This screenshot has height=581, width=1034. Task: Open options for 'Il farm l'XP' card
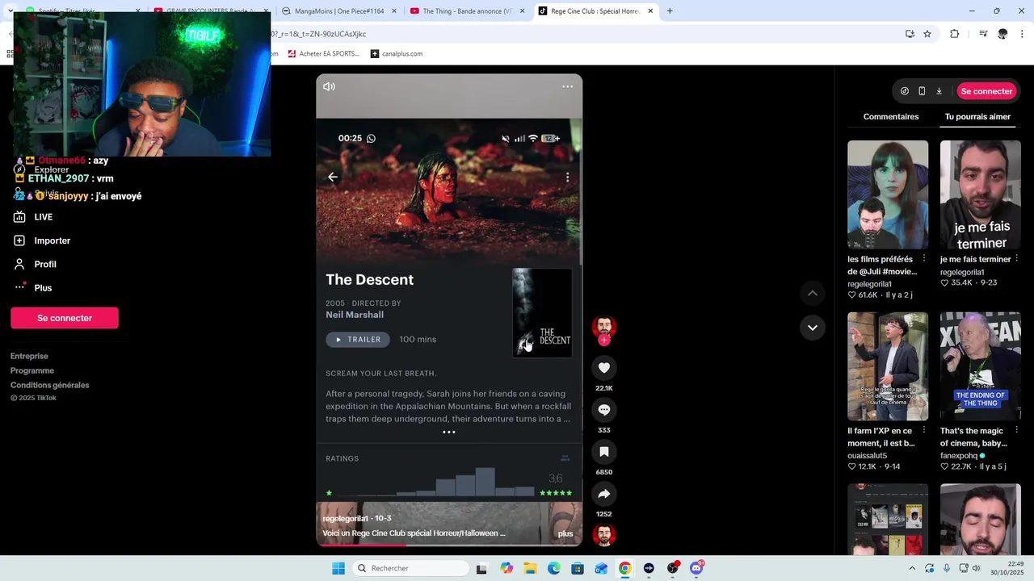click(924, 430)
